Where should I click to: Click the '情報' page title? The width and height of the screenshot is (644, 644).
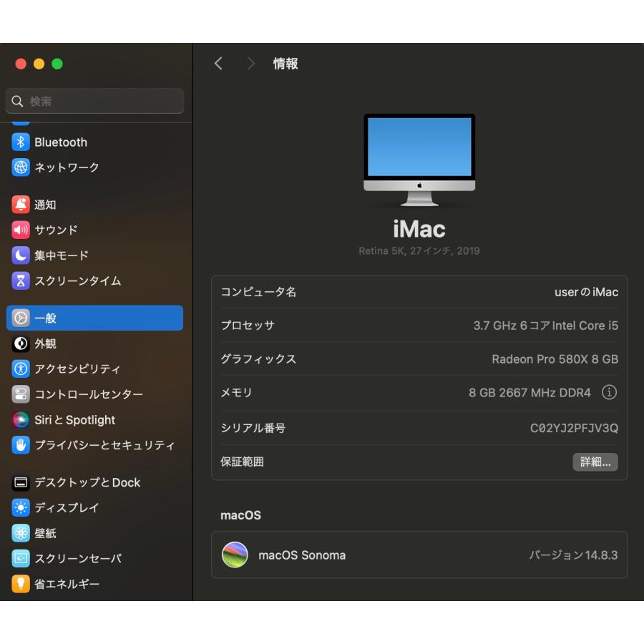[286, 63]
